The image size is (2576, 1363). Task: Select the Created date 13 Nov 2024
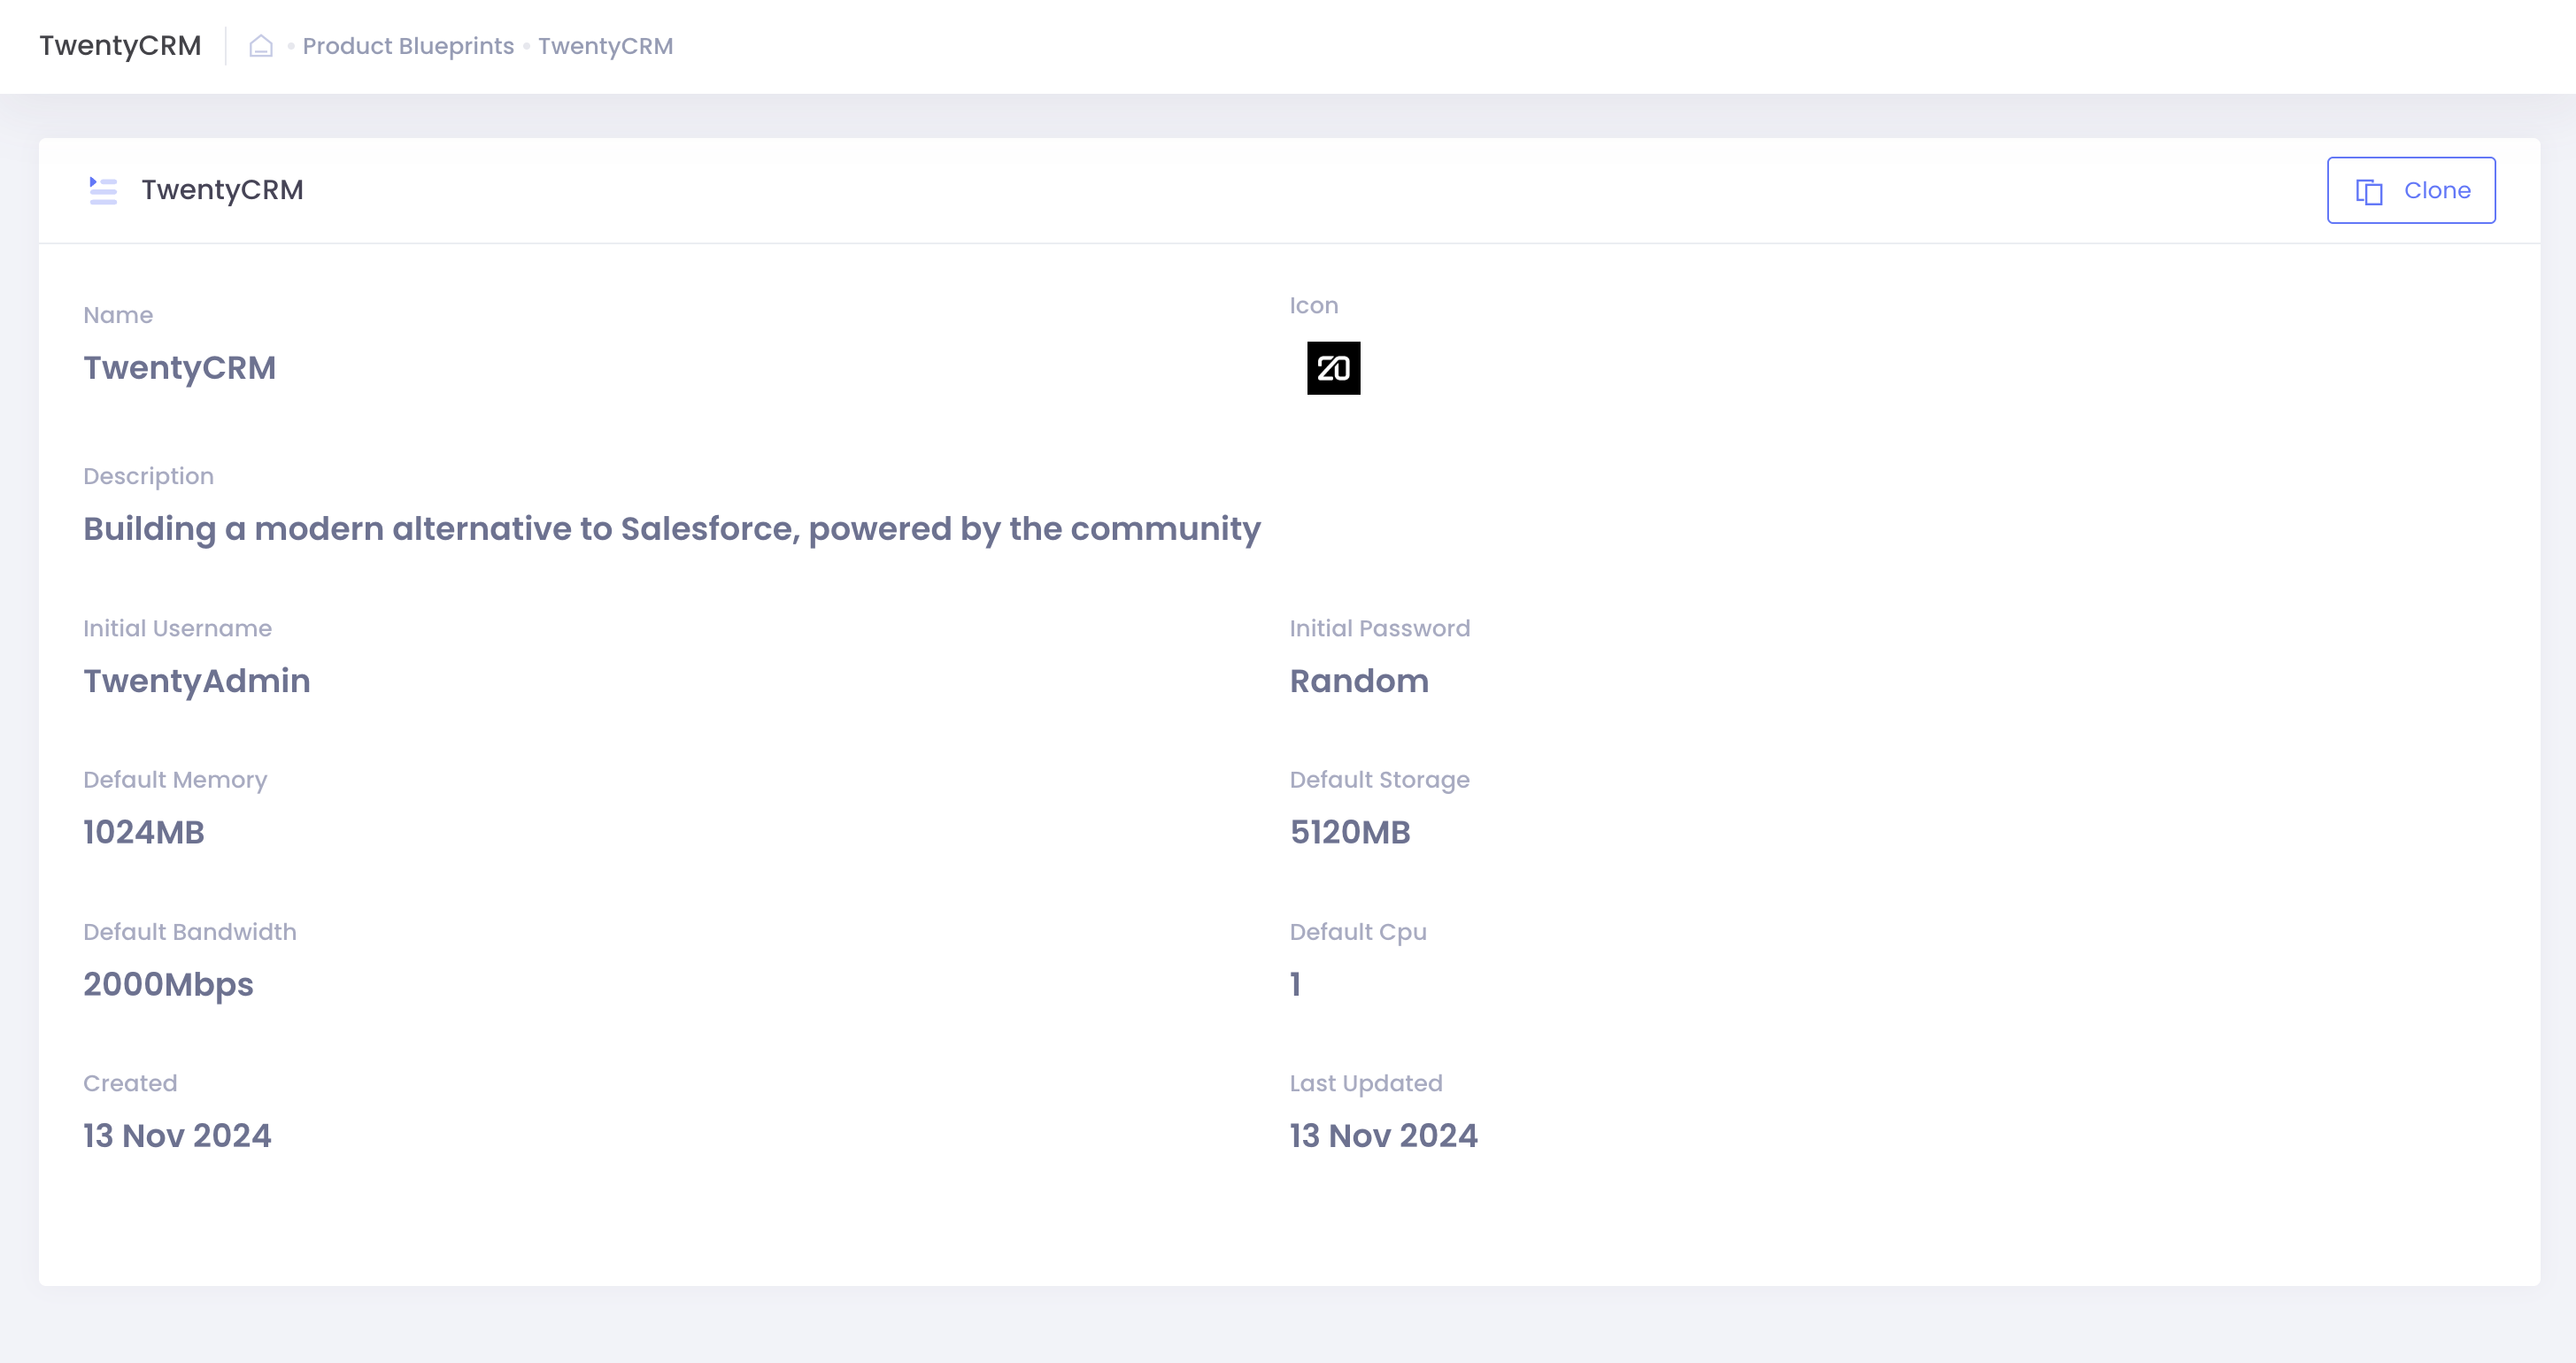pyautogui.click(x=177, y=1135)
